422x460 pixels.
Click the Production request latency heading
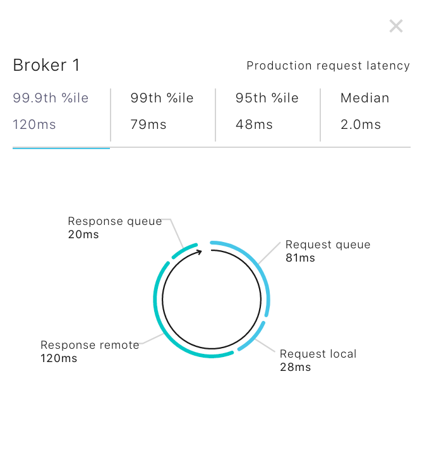tap(328, 66)
